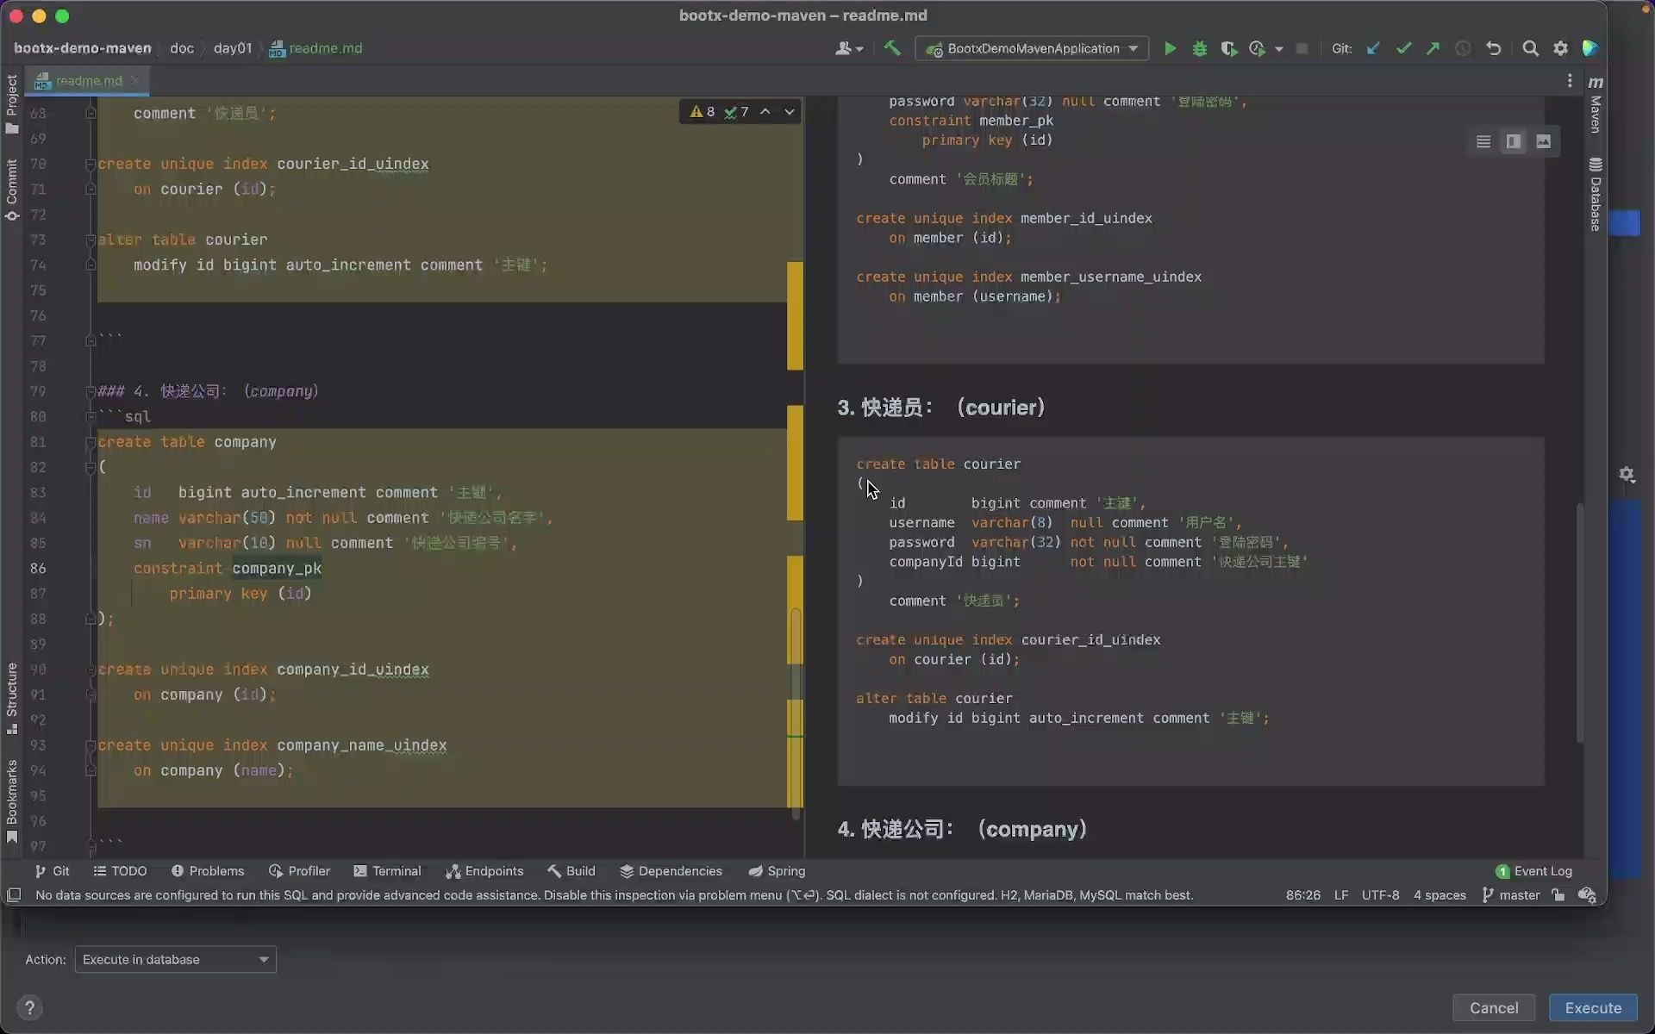Start debugging with the bug icon
The width and height of the screenshot is (1655, 1034).
click(1199, 49)
